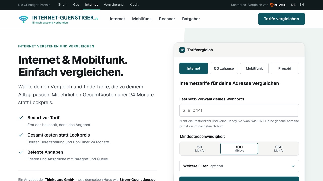Switch to the 5G zuhause tab

pos(224,68)
